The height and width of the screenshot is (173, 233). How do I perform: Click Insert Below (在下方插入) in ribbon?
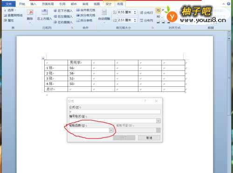[x=63, y=11]
